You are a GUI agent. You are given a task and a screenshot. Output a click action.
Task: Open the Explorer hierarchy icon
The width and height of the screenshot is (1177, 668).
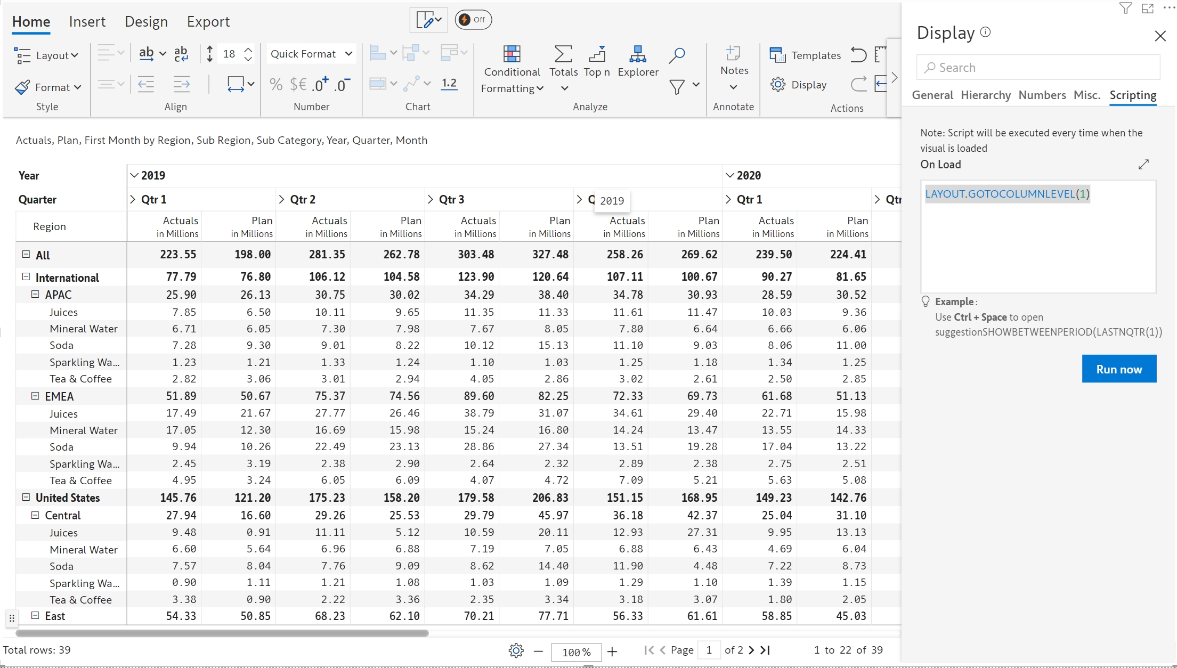pyautogui.click(x=637, y=54)
